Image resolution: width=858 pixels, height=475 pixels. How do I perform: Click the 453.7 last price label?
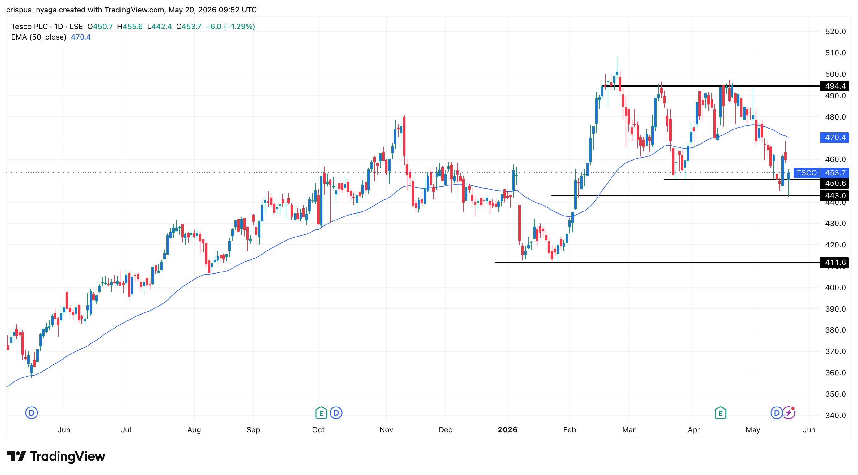(x=835, y=173)
